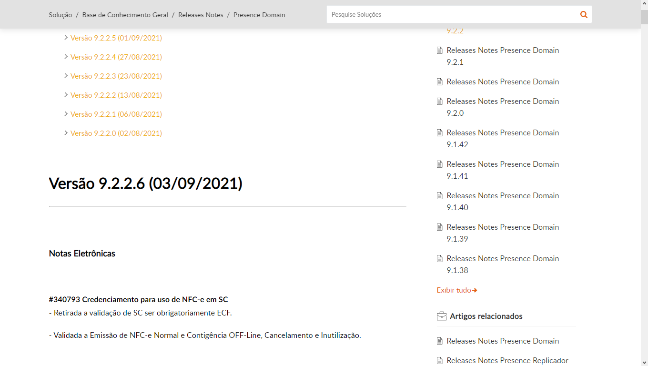Click the line about validação de SC ECF
648x366 pixels.
[x=140, y=313]
